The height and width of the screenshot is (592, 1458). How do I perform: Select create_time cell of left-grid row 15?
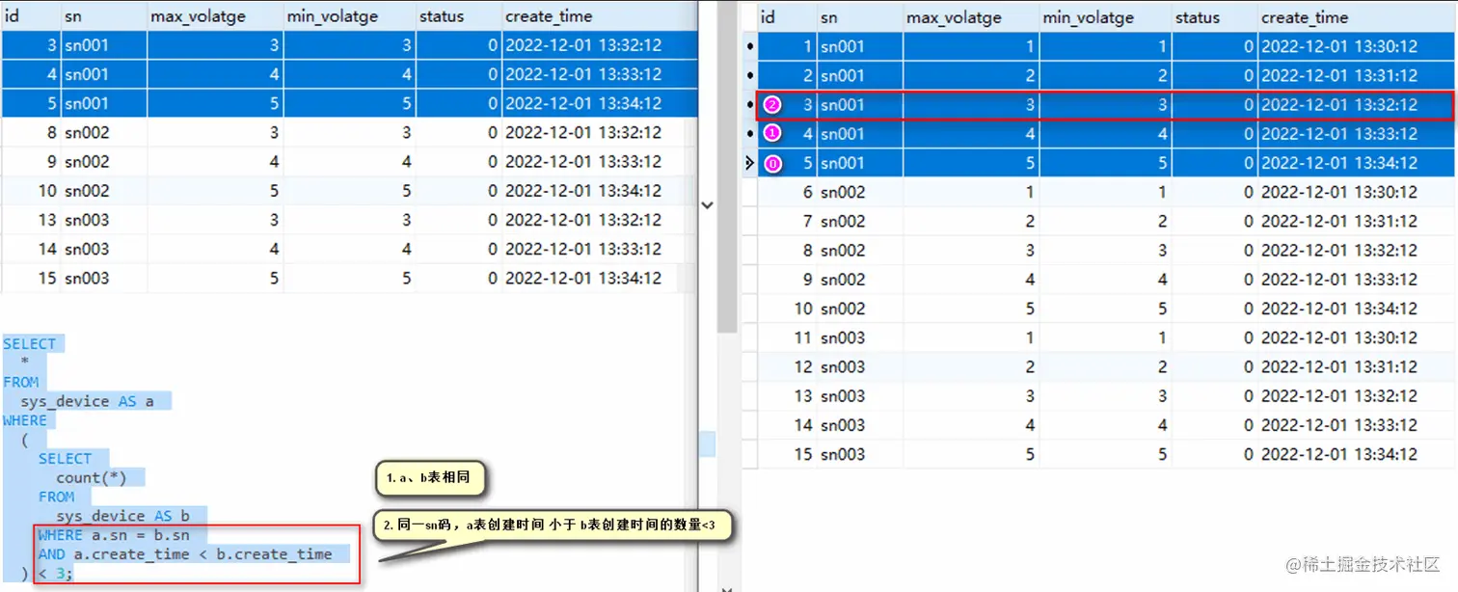coord(600,278)
